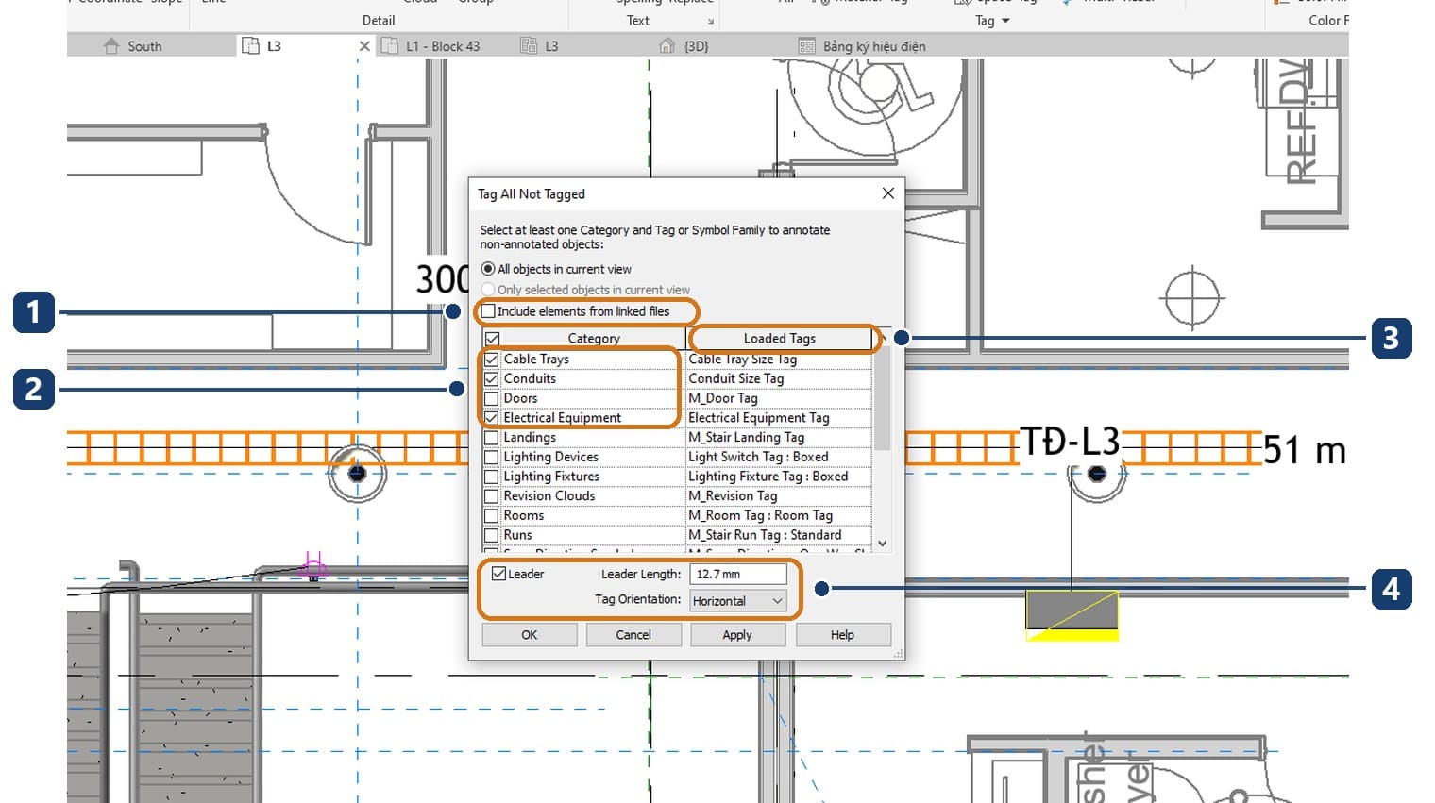Image resolution: width=1435 pixels, height=803 pixels.
Task: Click the house icon on the {3D} tab
Action: (x=667, y=46)
